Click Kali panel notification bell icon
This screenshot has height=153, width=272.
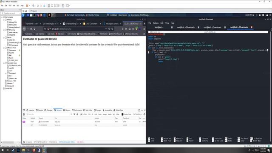point(260,15)
